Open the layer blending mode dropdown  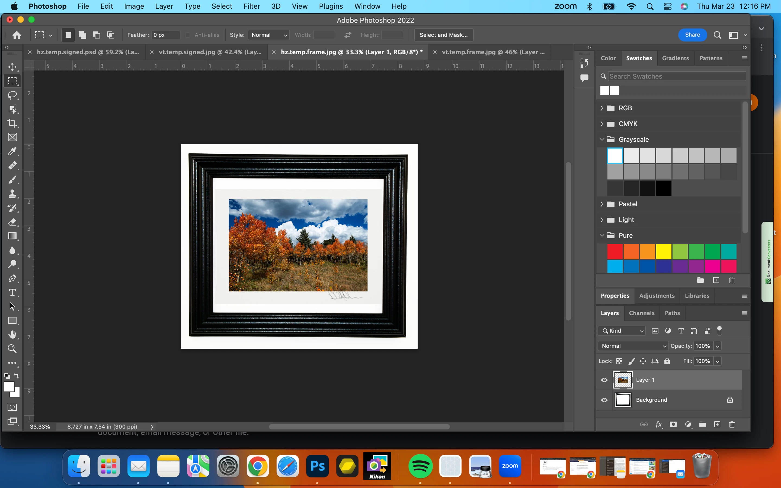pyautogui.click(x=633, y=346)
